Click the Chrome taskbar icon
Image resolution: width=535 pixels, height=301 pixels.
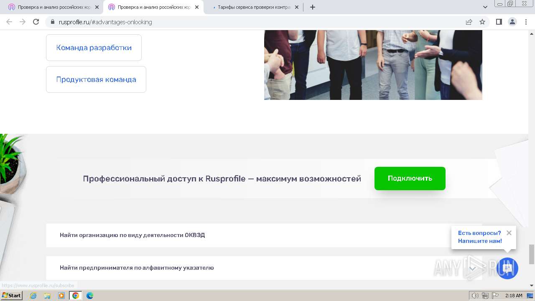pos(76,296)
